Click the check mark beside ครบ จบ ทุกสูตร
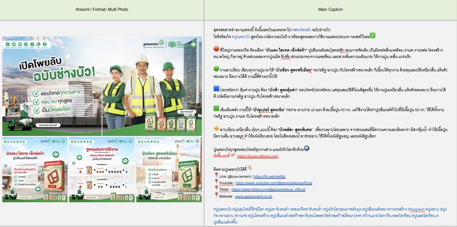 36,102
